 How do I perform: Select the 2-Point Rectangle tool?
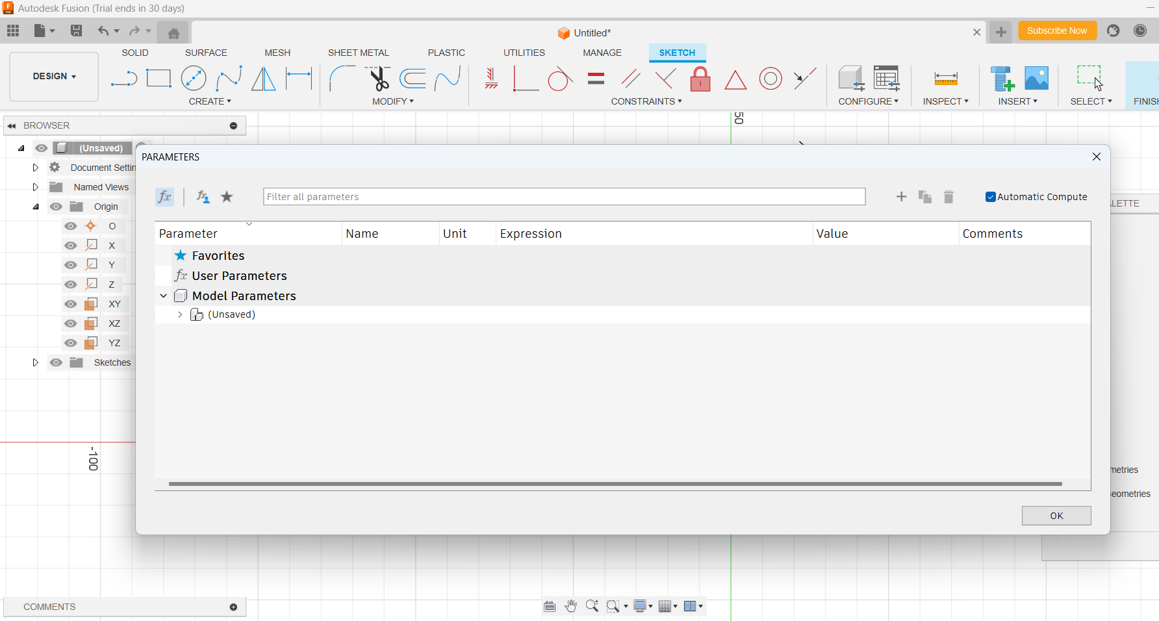coord(159,79)
